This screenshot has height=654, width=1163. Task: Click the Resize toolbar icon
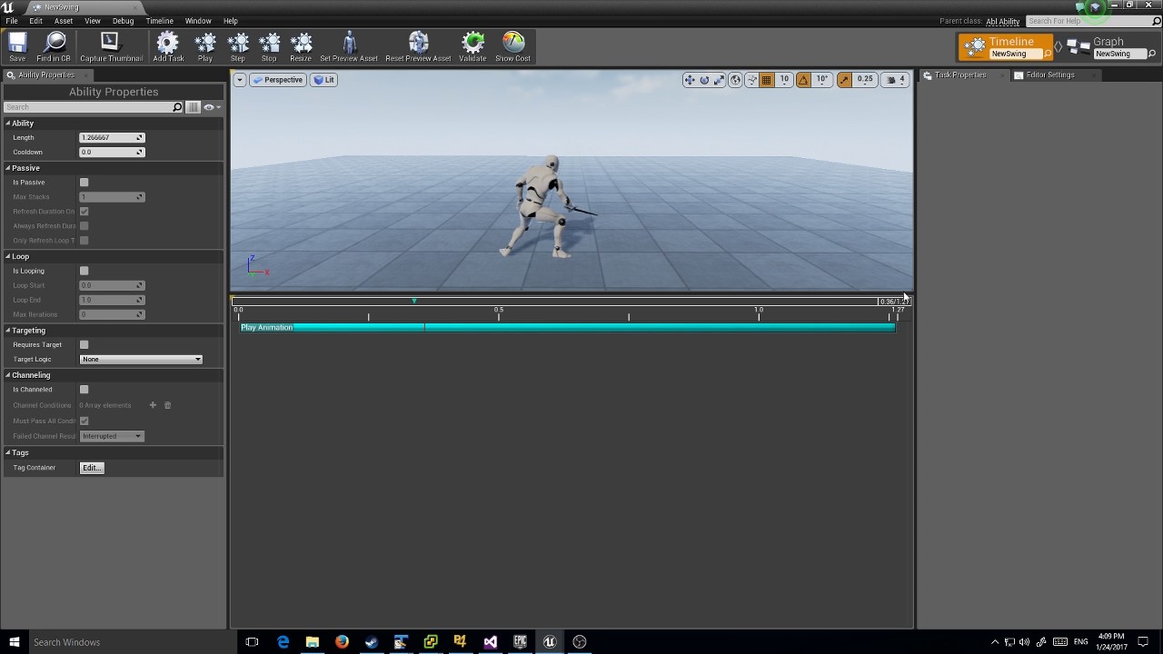[301, 47]
